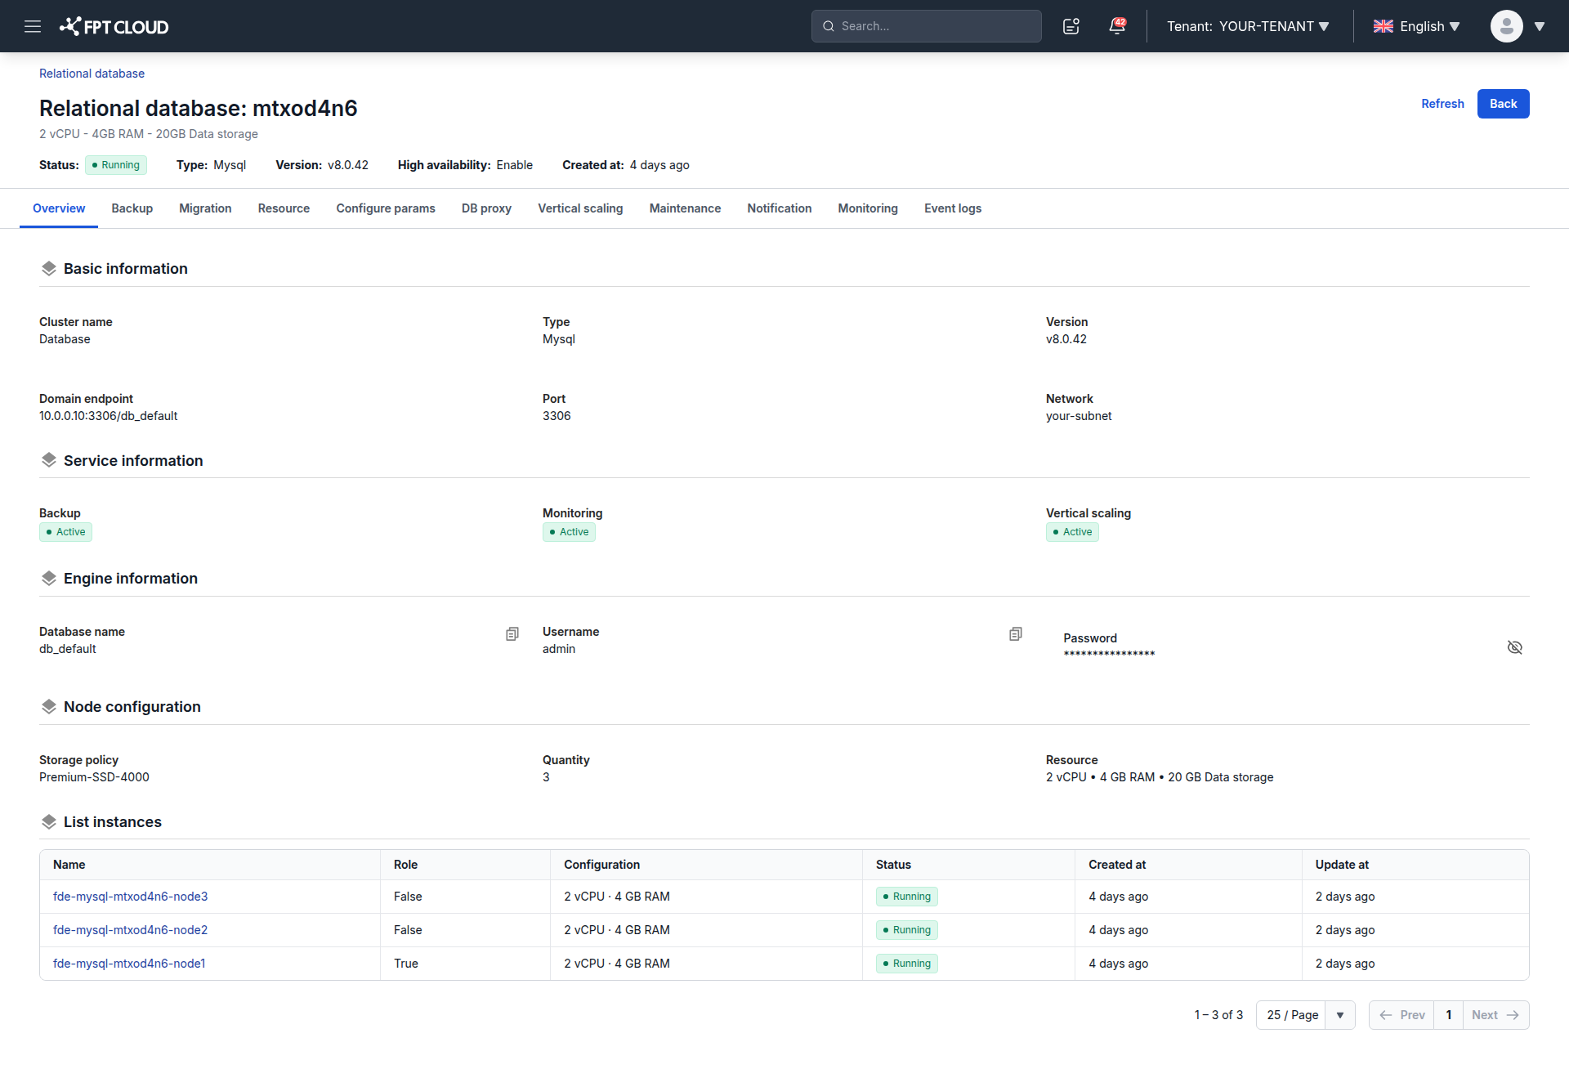The height and width of the screenshot is (1087, 1569).
Task: Click the UK flag language icon
Action: click(x=1383, y=26)
